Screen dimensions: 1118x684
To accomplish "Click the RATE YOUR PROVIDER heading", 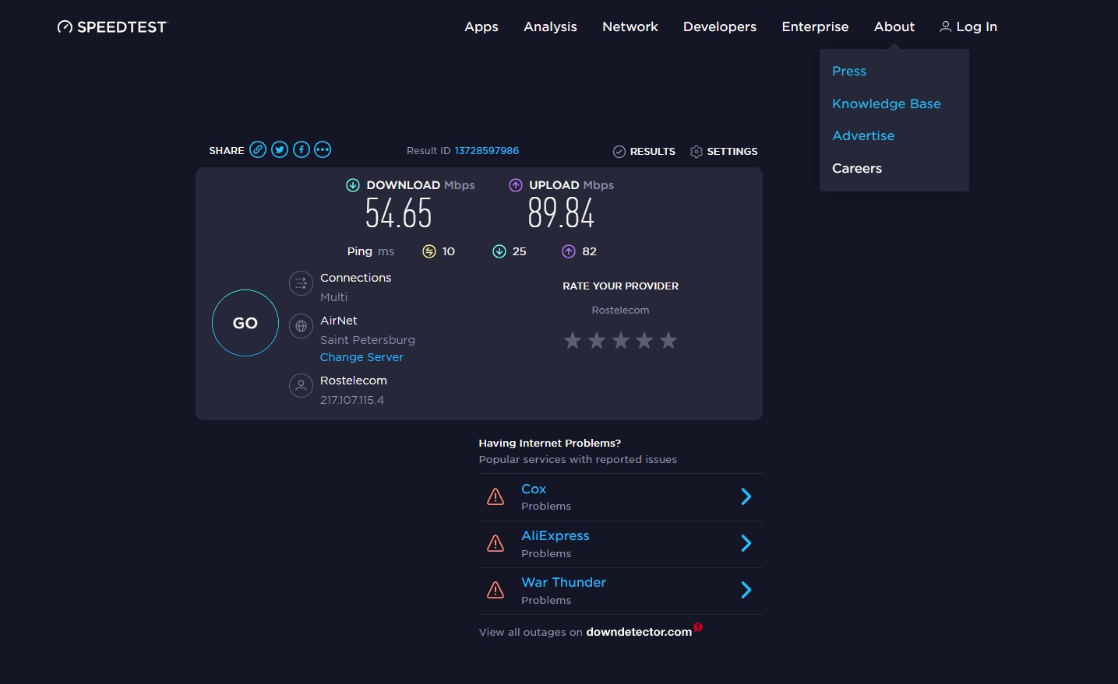I will pyautogui.click(x=620, y=286).
